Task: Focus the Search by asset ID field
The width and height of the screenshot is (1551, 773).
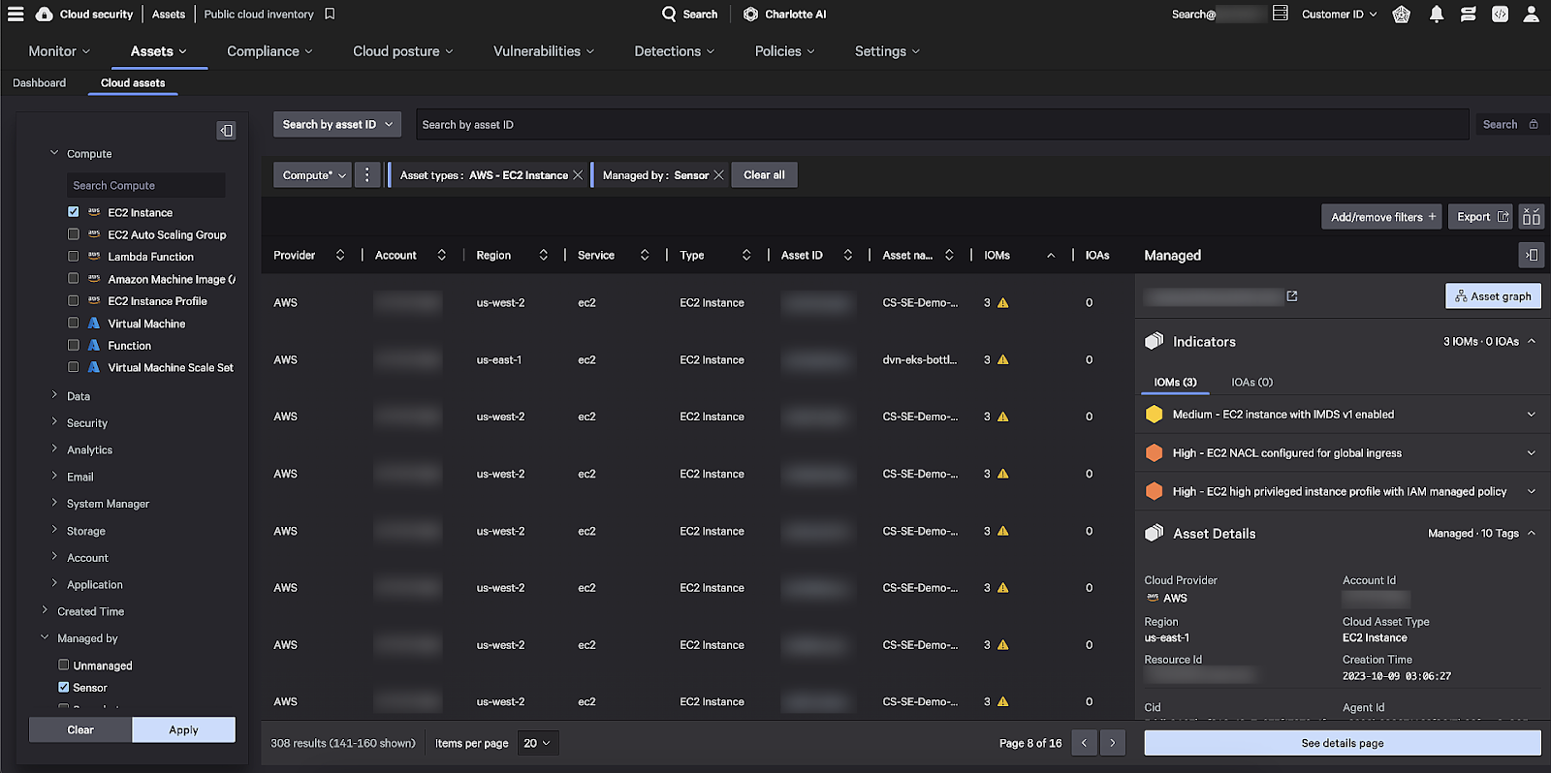Action: point(942,124)
